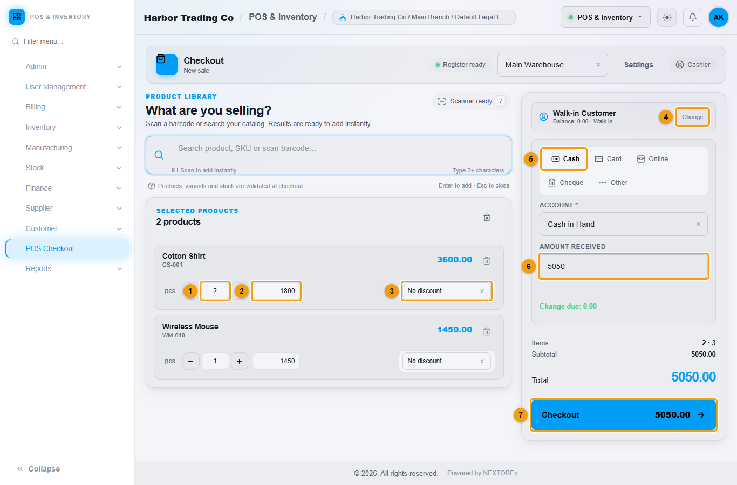This screenshot has height=485, width=737.
Task: Select Online payment method
Action: (x=652, y=159)
